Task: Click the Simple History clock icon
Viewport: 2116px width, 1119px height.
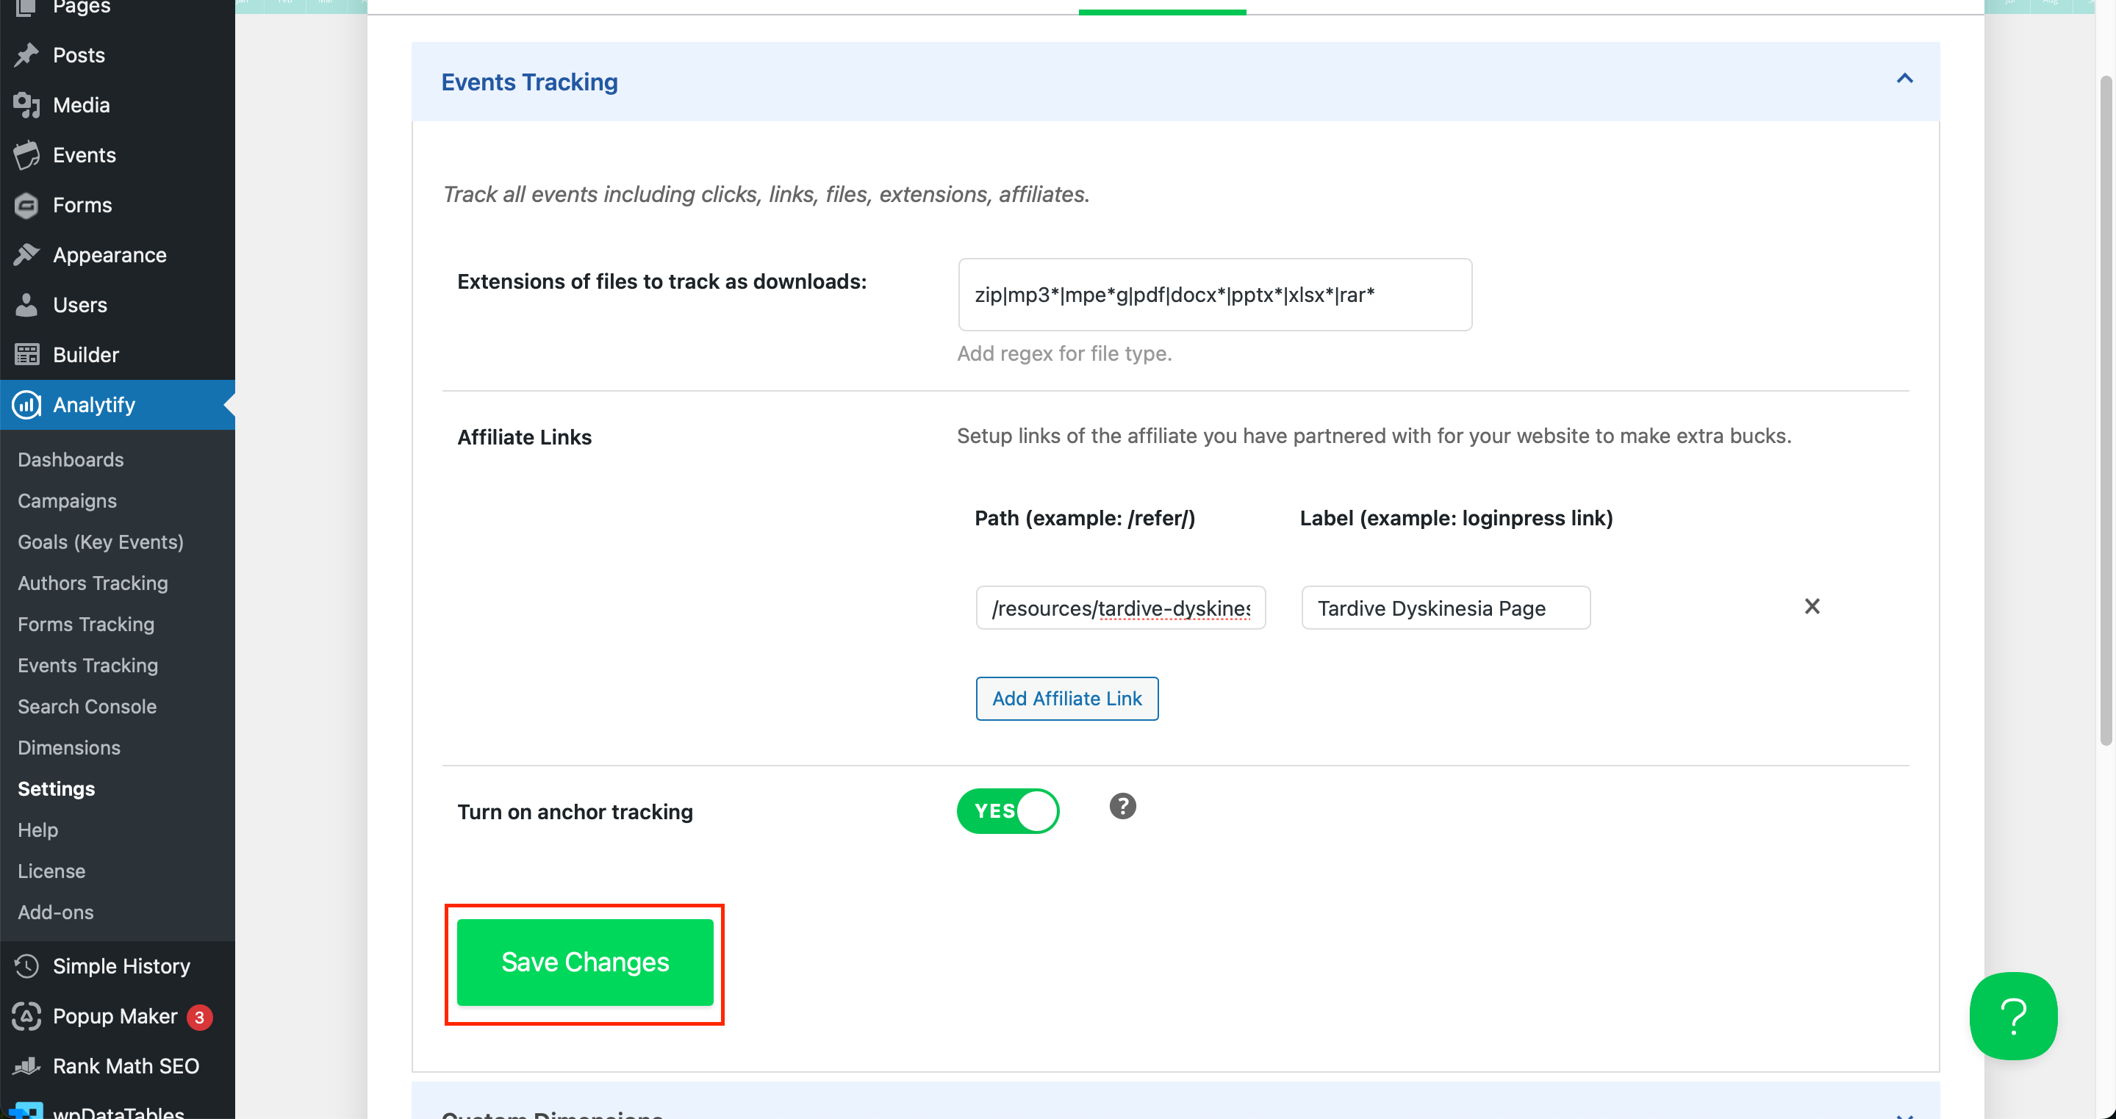Action: (x=26, y=966)
